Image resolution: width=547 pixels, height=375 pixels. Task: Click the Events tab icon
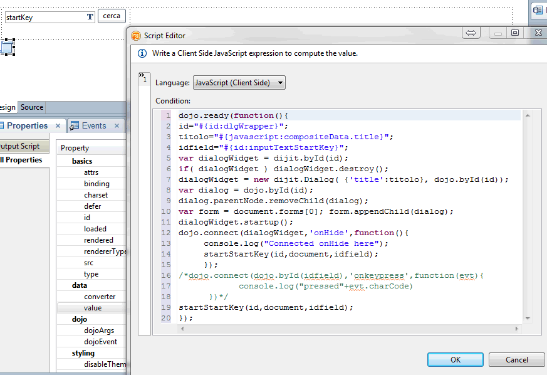pyautogui.click(x=74, y=125)
